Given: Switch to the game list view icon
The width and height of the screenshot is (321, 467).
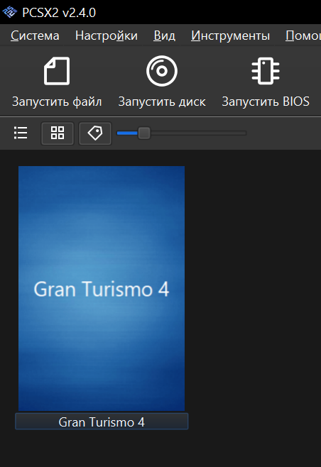Looking at the screenshot, I should 21,133.
